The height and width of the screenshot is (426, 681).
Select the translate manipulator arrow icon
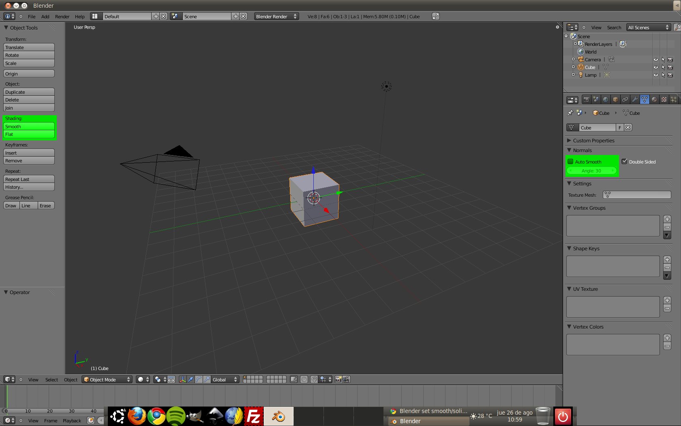click(x=191, y=379)
